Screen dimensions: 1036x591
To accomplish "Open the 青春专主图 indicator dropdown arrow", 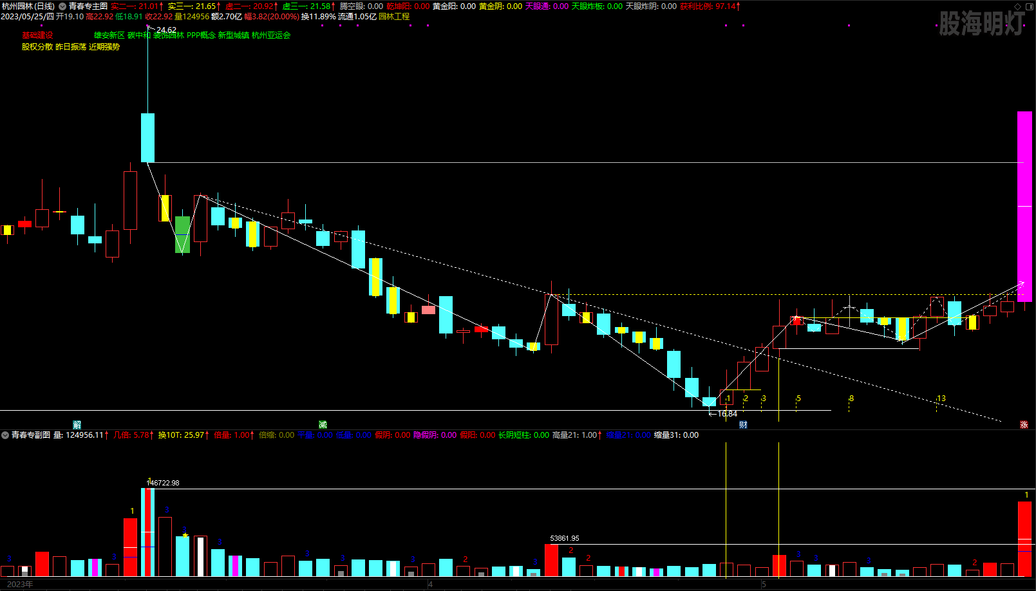I will [62, 6].
